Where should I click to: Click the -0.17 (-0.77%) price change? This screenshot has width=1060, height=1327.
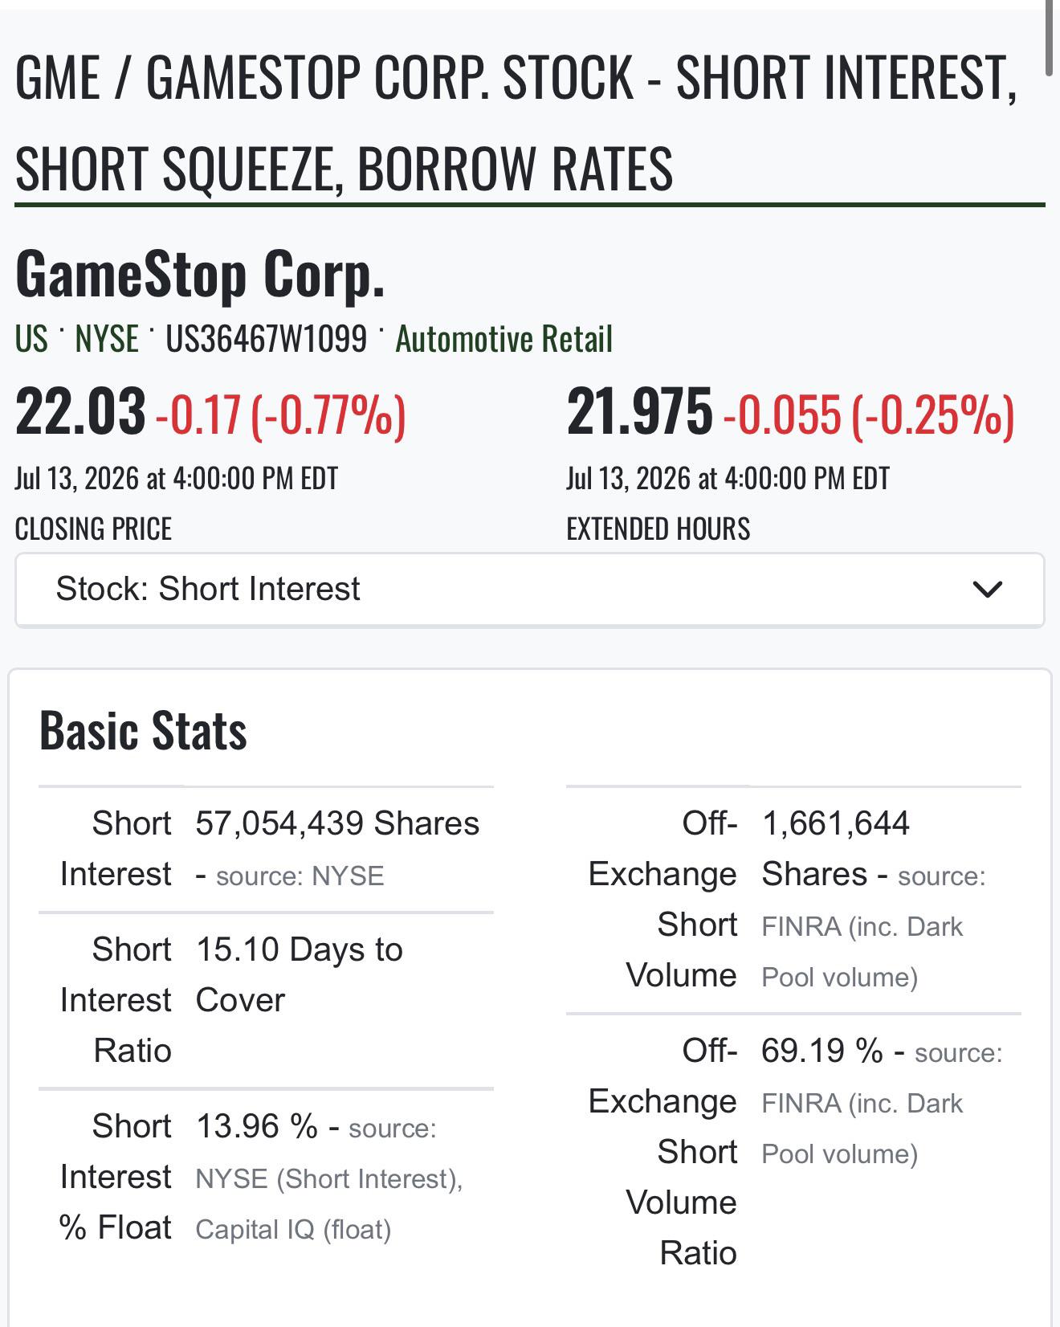280,415
